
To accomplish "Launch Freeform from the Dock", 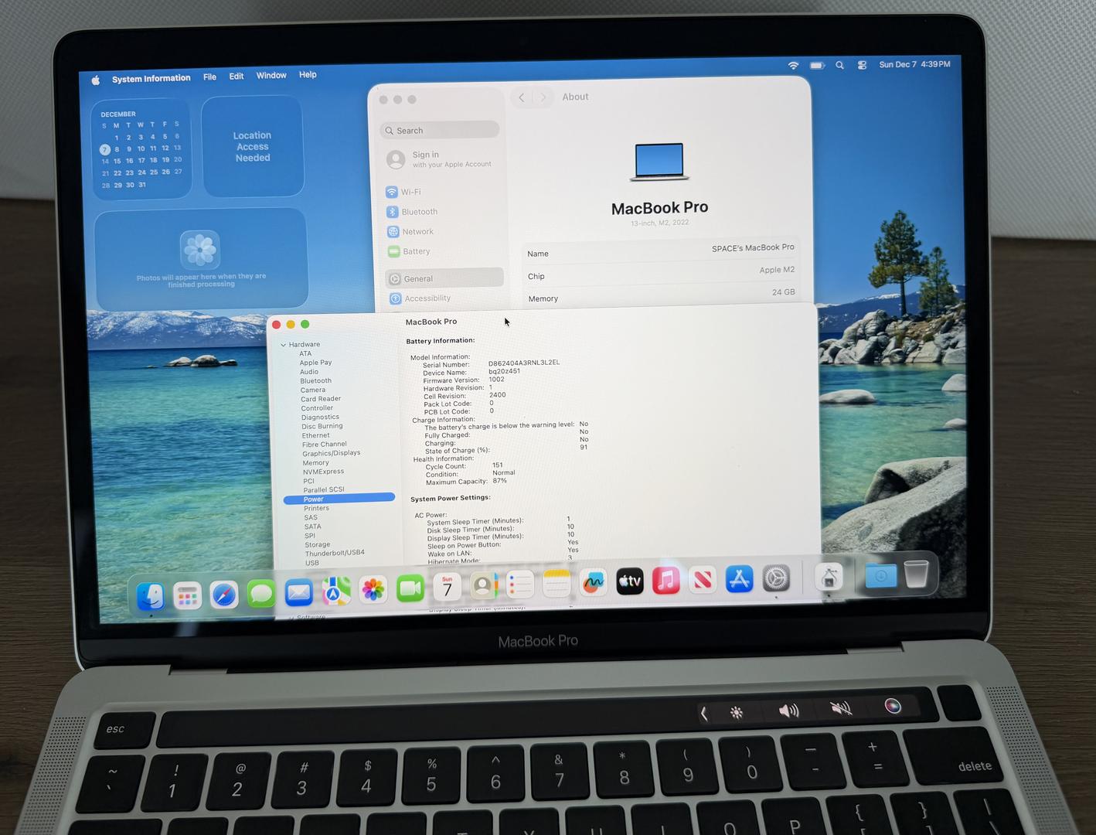I will pos(593,582).
